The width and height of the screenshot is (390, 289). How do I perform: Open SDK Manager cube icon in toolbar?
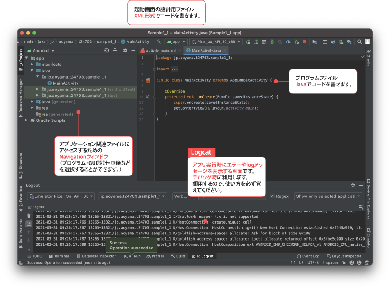[349, 42]
